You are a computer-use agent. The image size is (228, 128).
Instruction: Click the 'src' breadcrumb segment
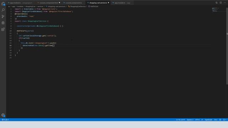(9, 6)
